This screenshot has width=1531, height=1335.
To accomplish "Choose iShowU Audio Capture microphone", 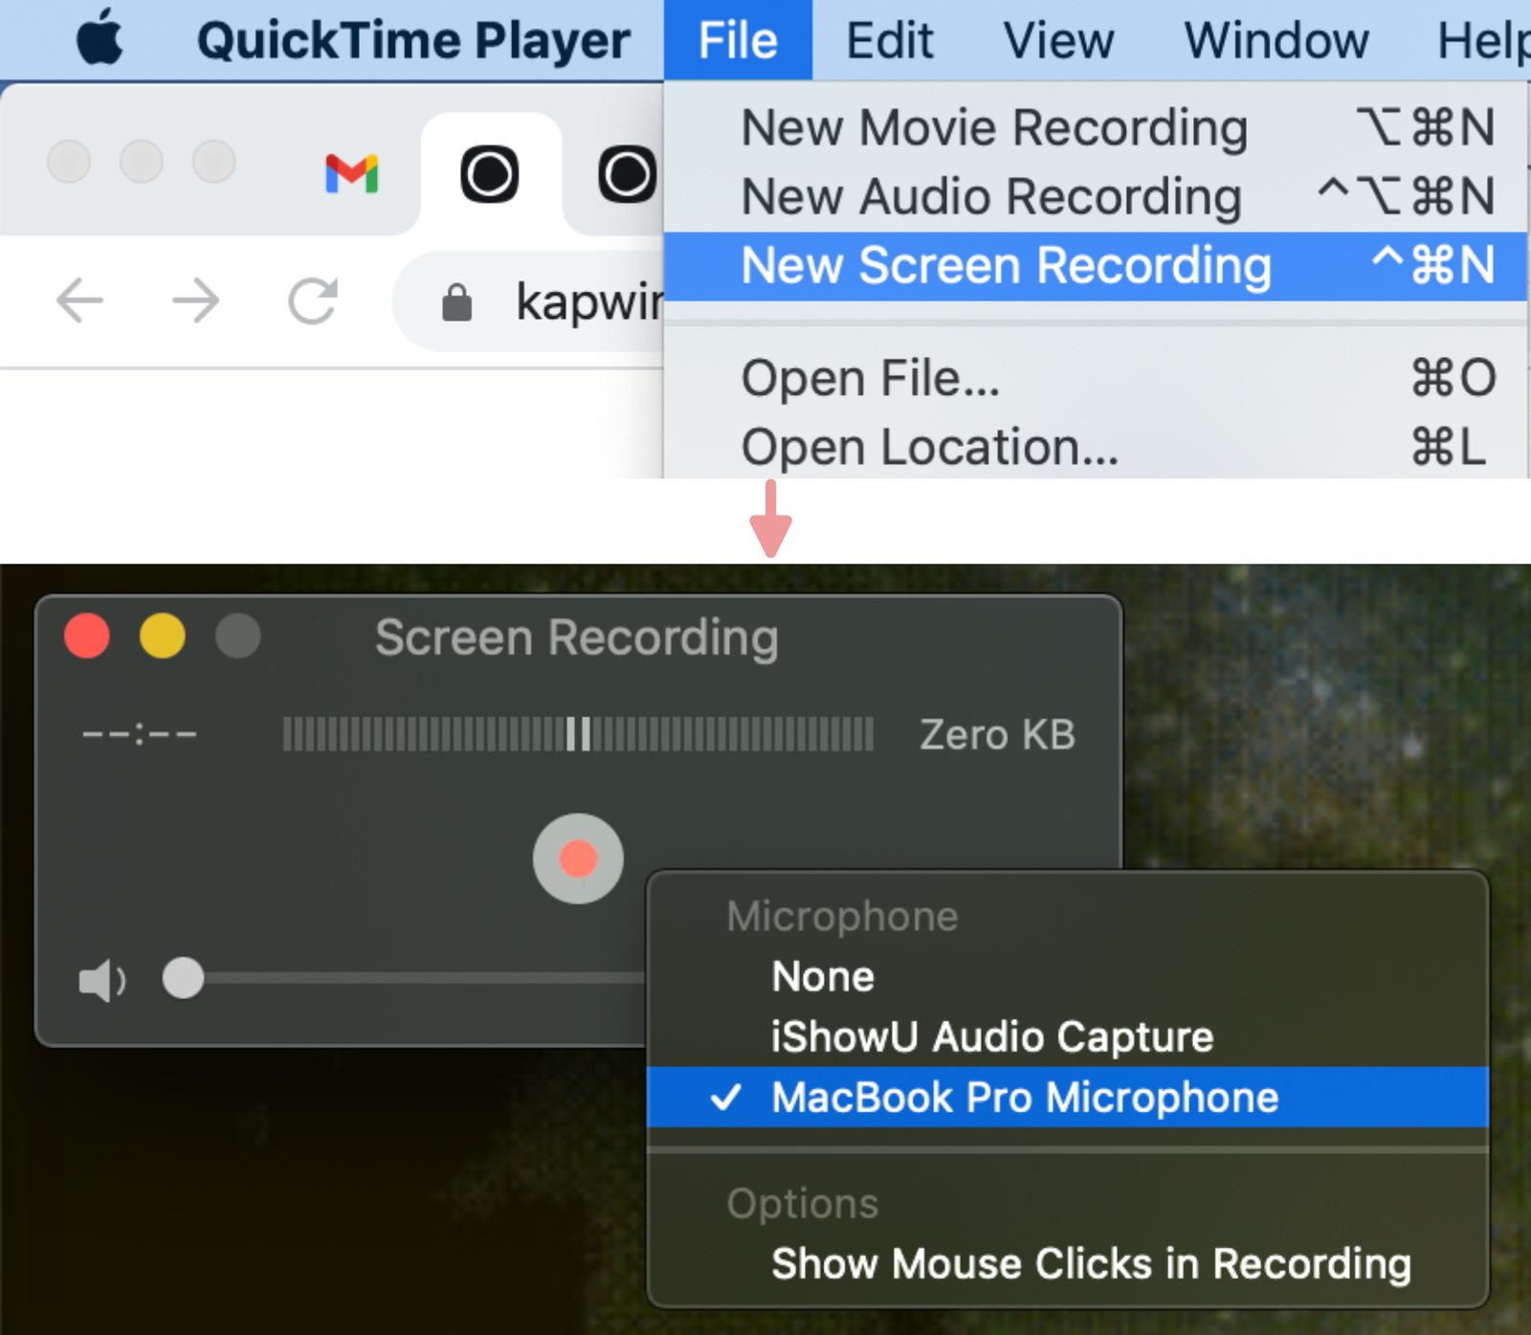I will click(x=992, y=1037).
